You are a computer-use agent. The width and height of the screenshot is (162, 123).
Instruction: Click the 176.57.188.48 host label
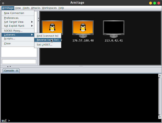(83, 41)
